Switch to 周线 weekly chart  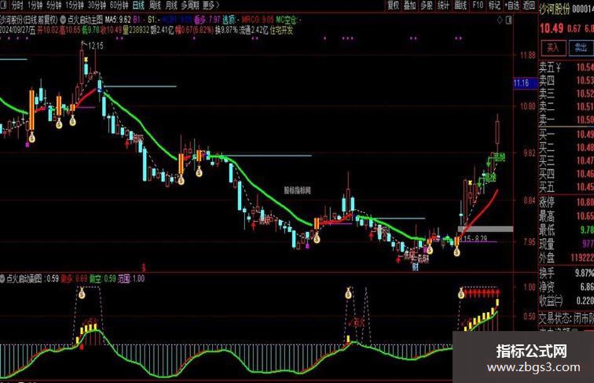coord(155,5)
